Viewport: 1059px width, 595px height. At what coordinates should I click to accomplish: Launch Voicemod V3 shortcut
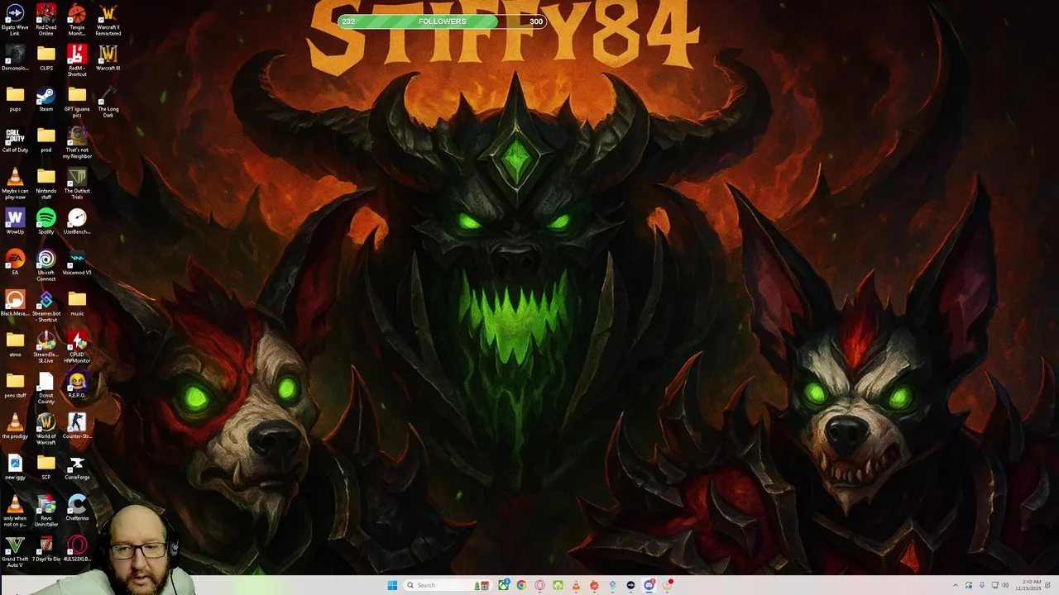pyautogui.click(x=77, y=263)
